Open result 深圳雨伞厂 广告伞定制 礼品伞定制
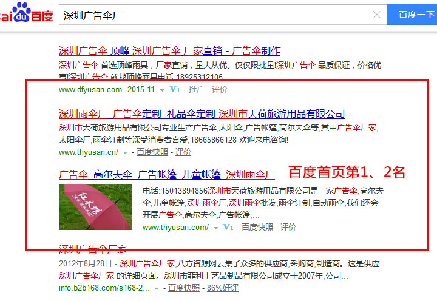The width and height of the screenshot is (437, 301). click(202, 113)
